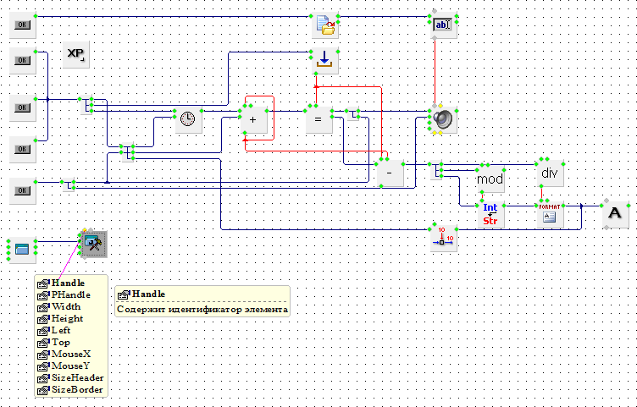Select the plus math element

(253, 121)
